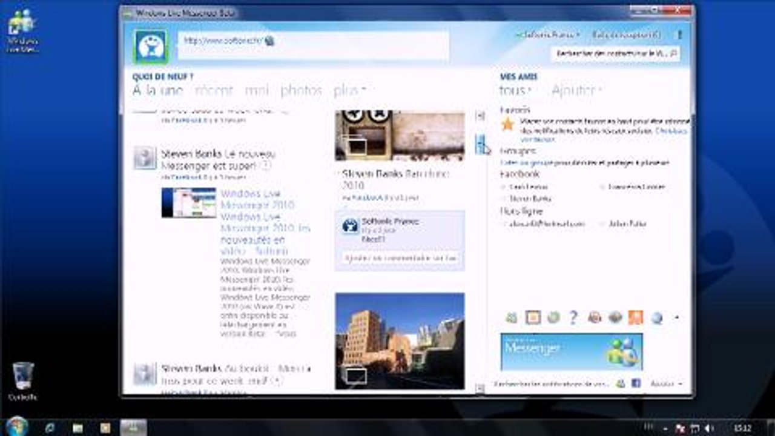
Task: Click the grey round icon in the icon row
Action: pos(615,317)
